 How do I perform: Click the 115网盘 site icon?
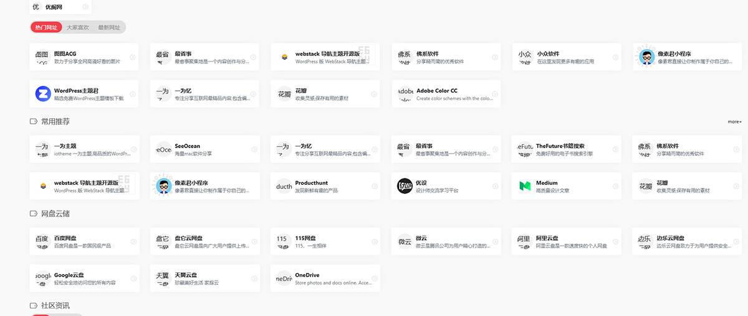coord(284,242)
